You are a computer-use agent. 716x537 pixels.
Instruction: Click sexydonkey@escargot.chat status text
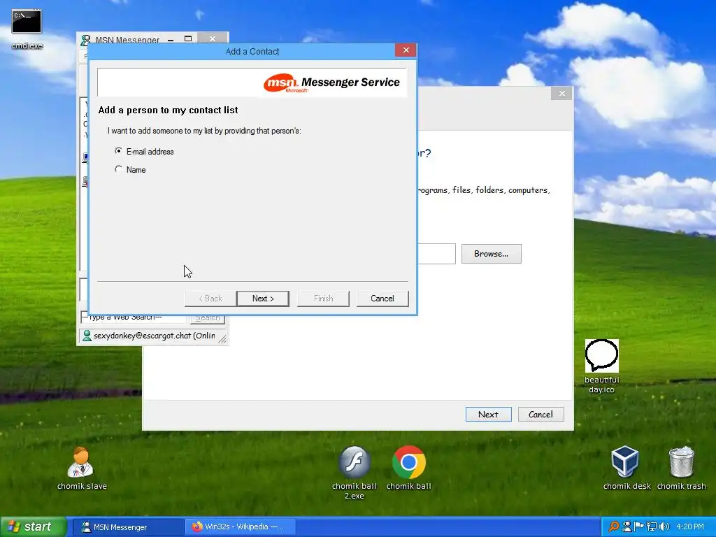click(x=155, y=336)
